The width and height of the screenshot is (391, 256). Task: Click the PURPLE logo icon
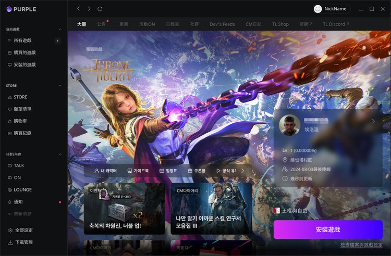tap(9, 9)
